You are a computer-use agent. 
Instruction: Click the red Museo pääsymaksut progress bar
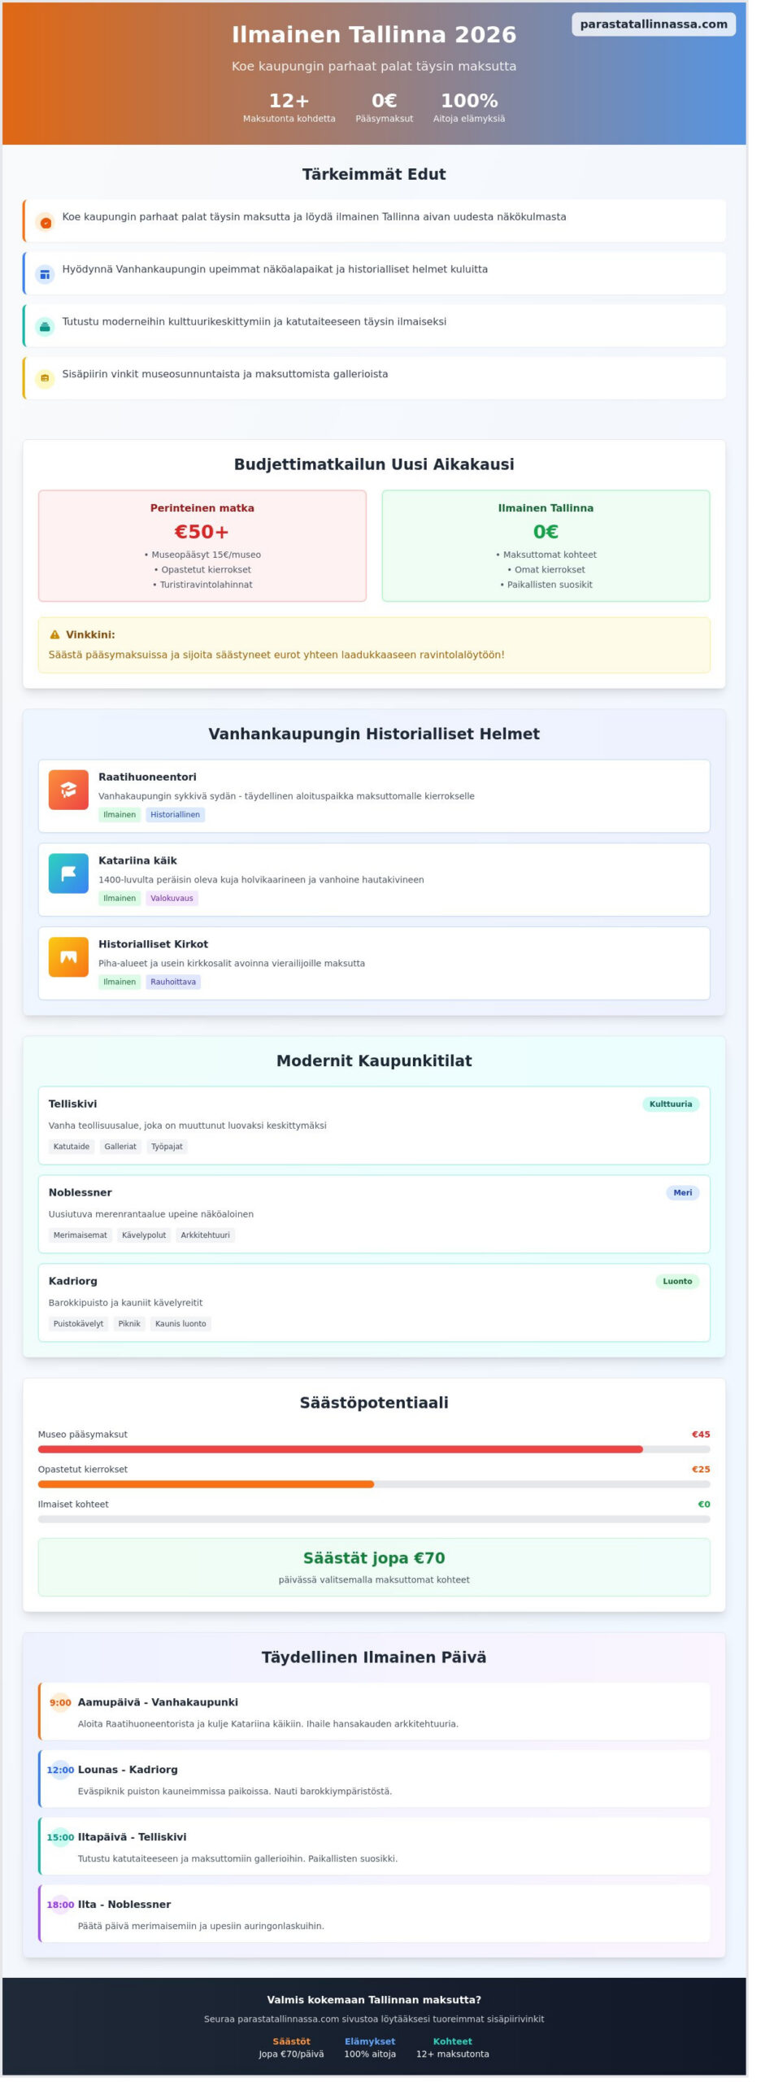click(x=340, y=1449)
